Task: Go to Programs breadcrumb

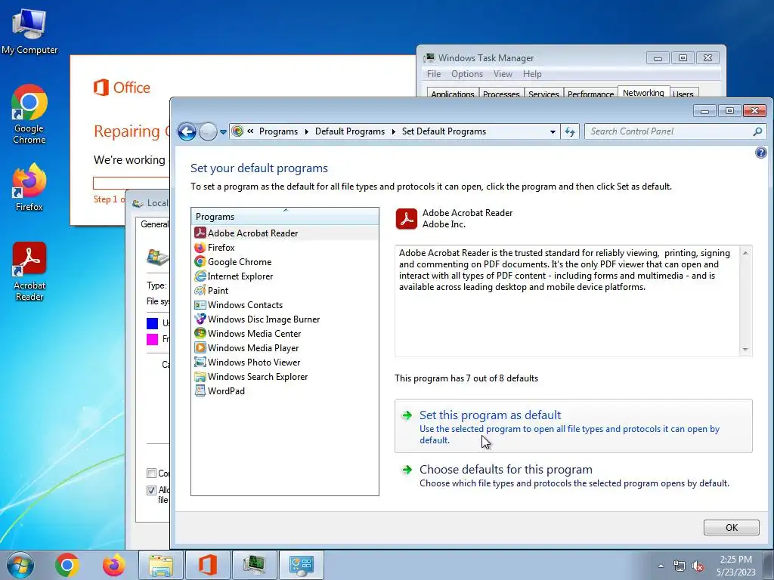Action: (x=278, y=131)
